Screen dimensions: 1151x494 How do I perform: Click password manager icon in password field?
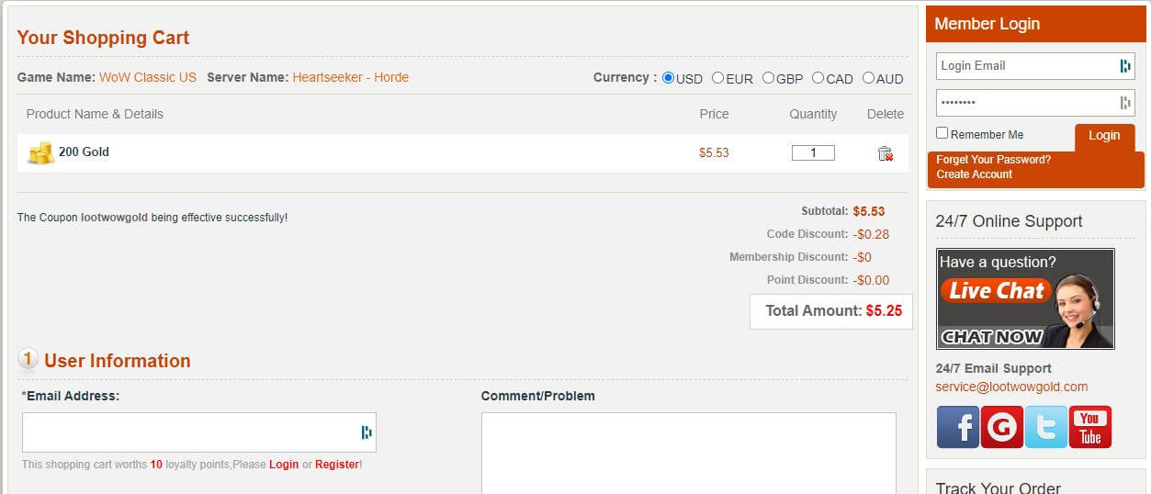(1125, 103)
